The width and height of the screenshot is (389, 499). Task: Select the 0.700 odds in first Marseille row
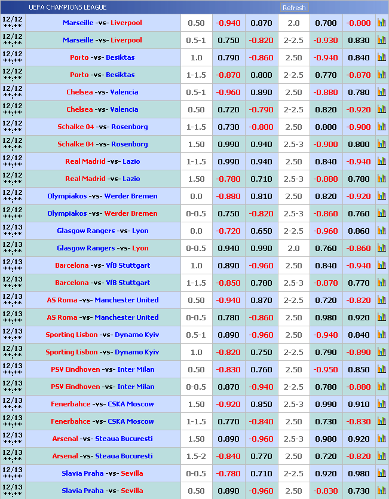click(326, 23)
